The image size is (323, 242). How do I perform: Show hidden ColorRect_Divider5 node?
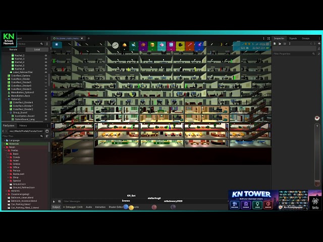click(46, 82)
